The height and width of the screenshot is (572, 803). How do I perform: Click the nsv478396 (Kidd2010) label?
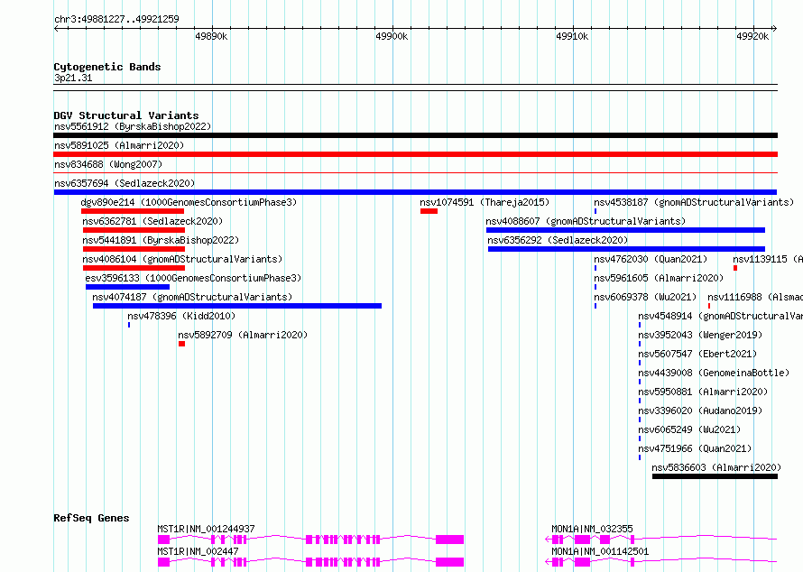click(181, 316)
